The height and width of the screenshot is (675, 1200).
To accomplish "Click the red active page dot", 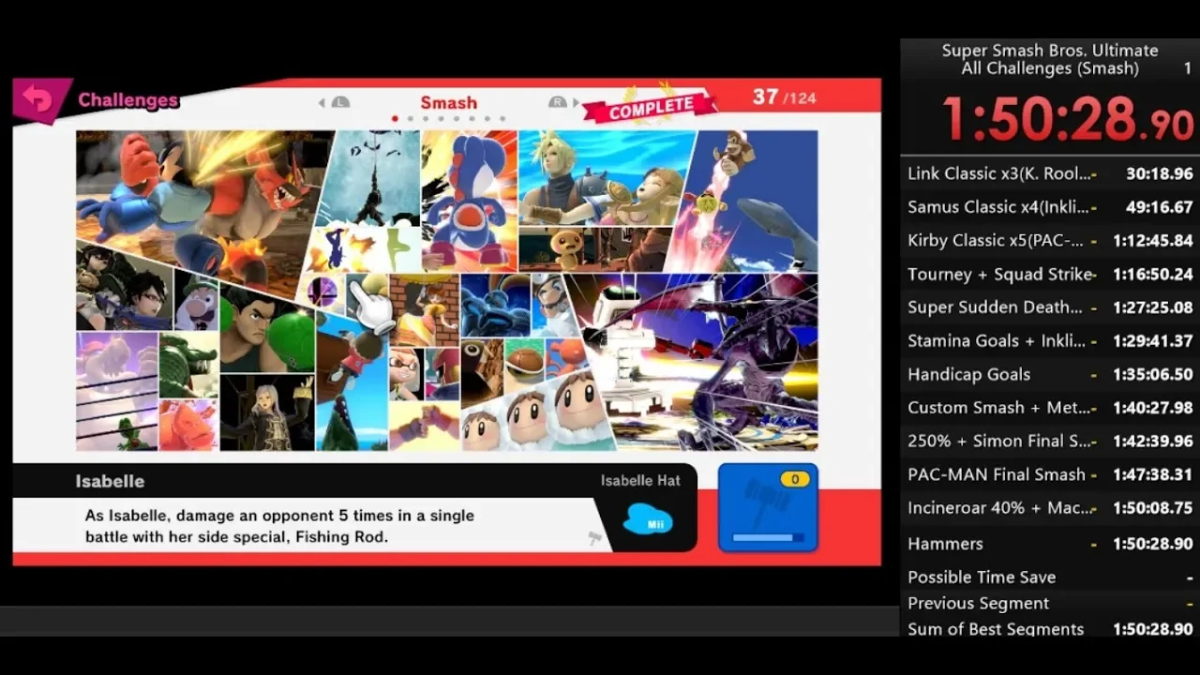I will pyautogui.click(x=395, y=119).
